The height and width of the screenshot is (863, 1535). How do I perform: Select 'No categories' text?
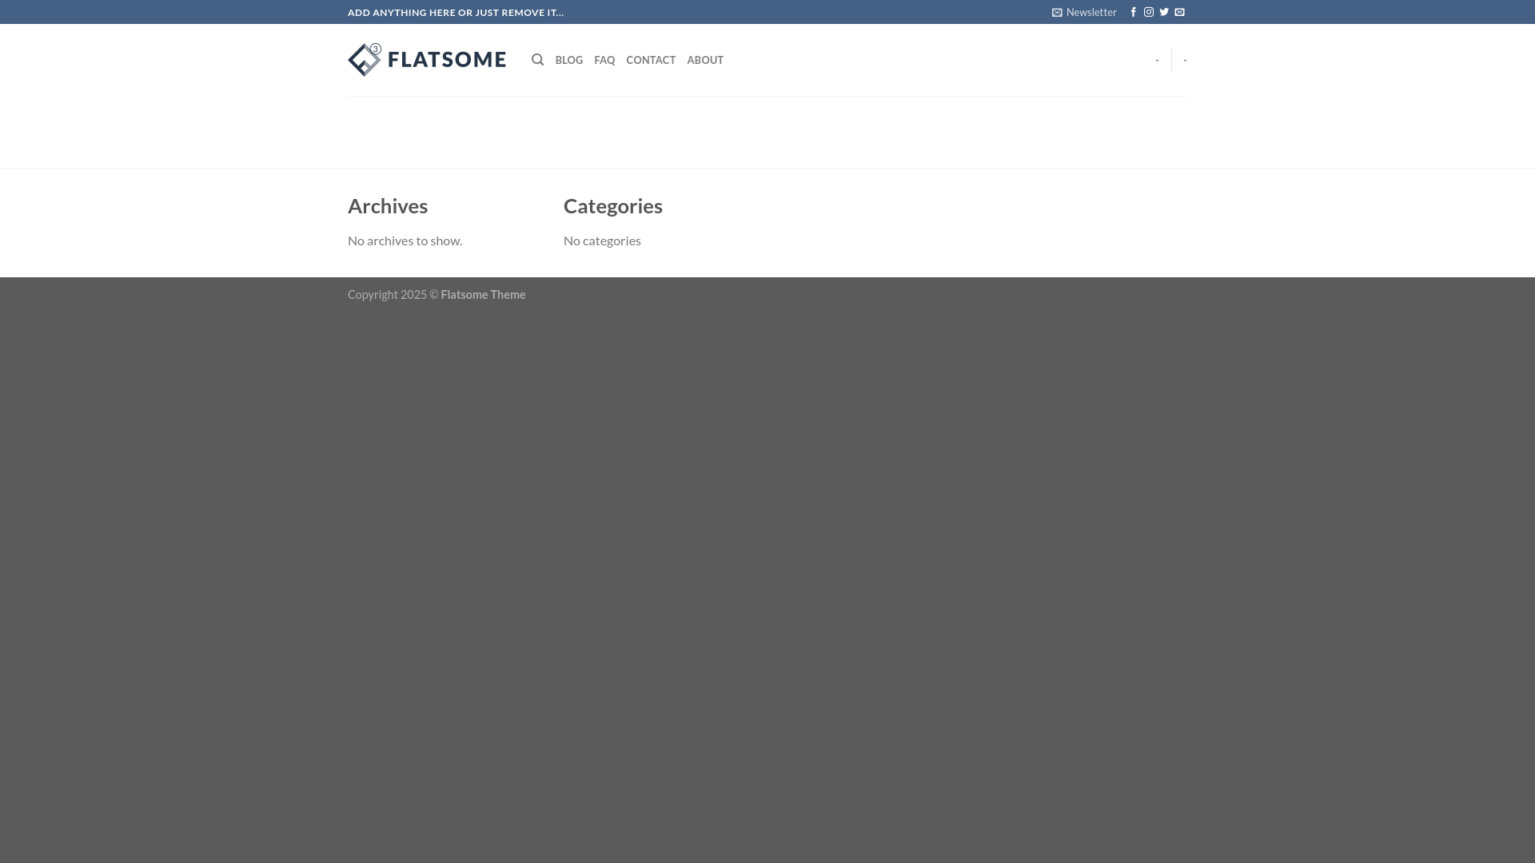click(602, 241)
